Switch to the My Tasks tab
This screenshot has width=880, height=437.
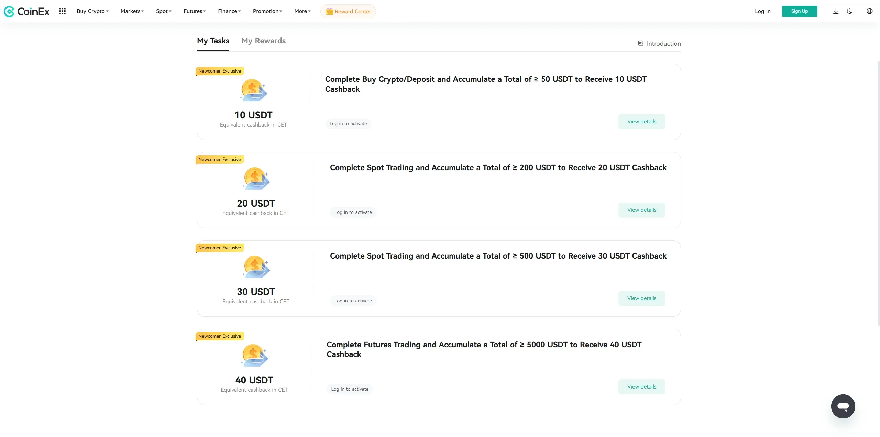(x=213, y=41)
